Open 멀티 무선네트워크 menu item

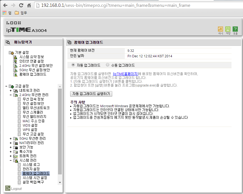coord(36,108)
